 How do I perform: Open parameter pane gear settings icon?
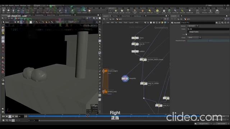pos(217,23)
